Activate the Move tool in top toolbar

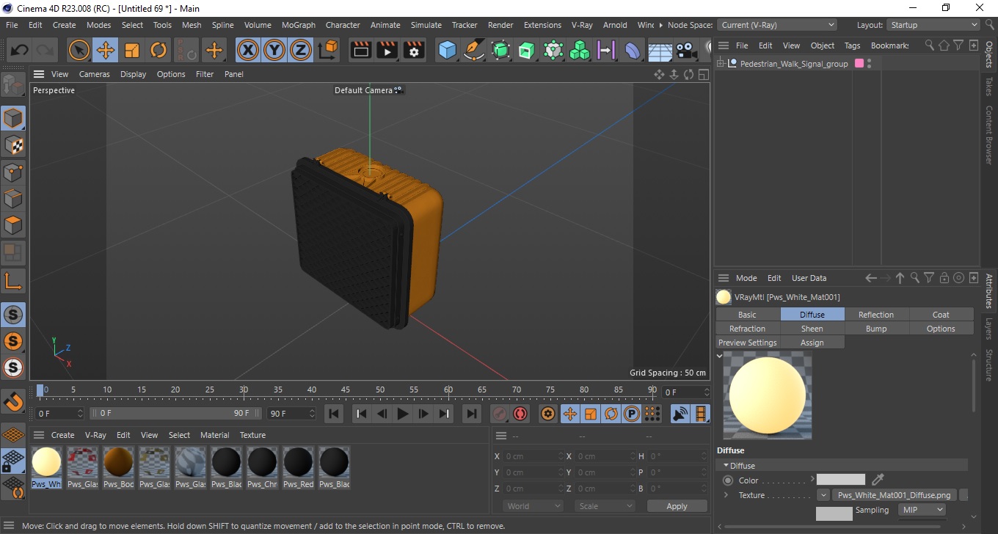(x=106, y=51)
